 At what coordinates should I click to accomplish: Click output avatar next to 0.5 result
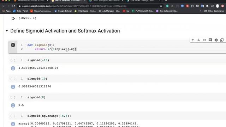[13, 105]
